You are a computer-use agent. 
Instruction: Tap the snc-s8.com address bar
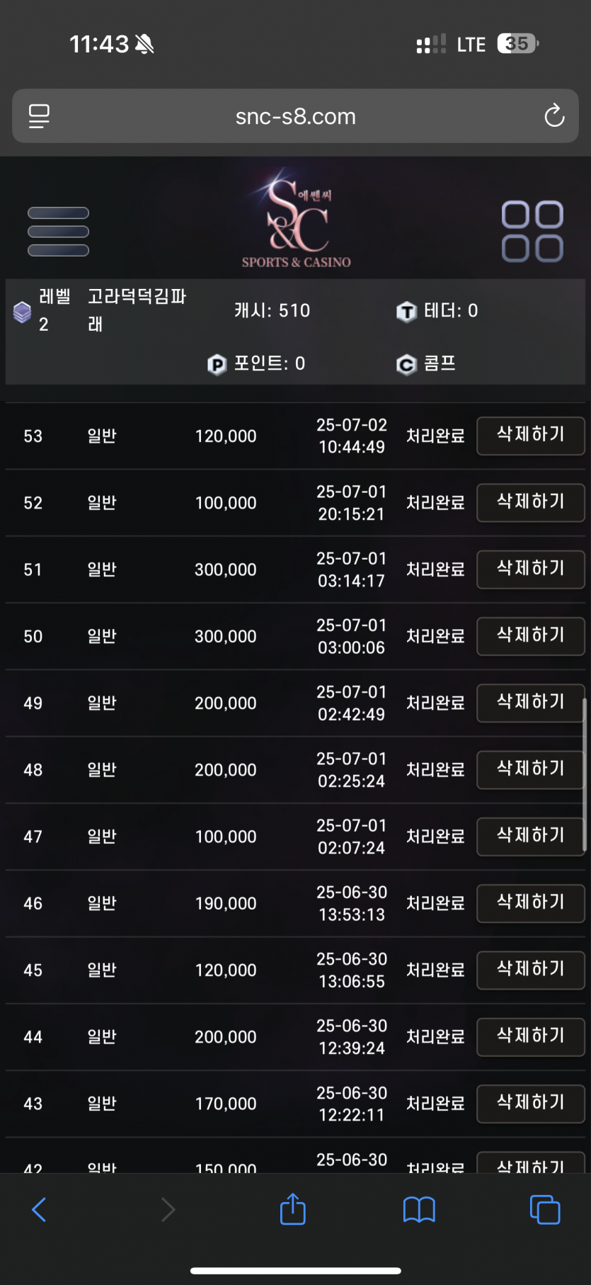(296, 115)
